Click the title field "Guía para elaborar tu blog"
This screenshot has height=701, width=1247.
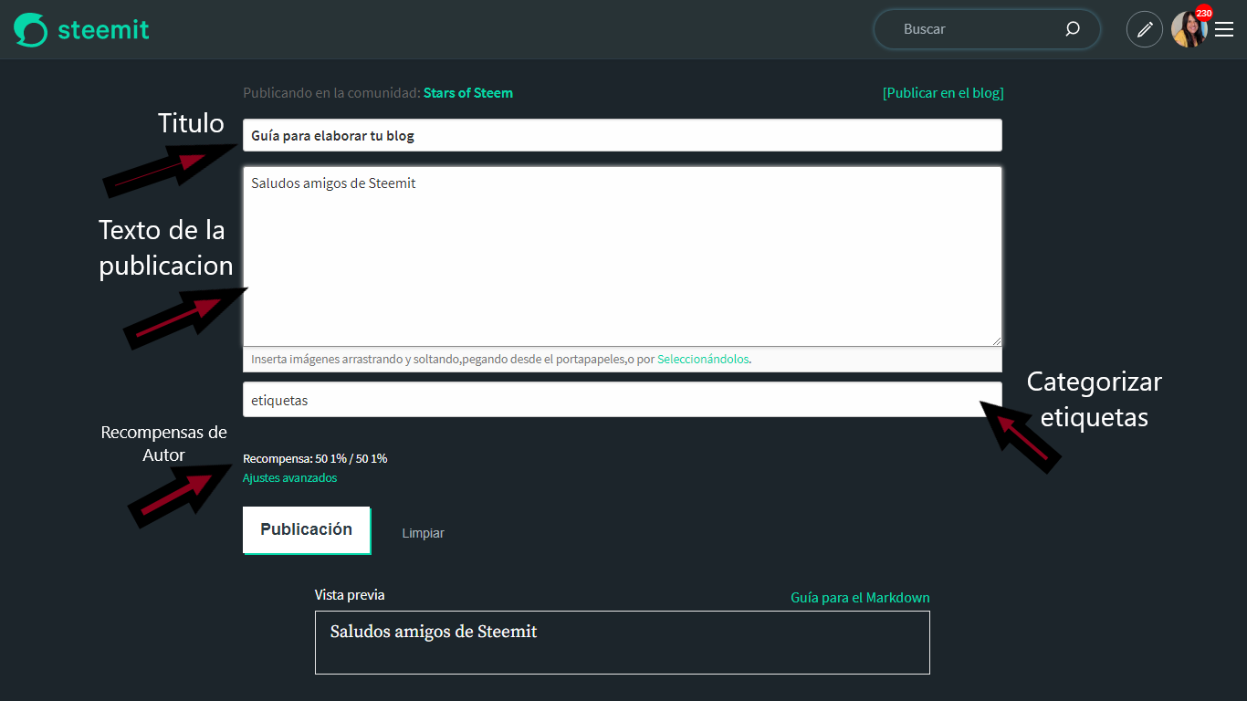pyautogui.click(x=623, y=135)
